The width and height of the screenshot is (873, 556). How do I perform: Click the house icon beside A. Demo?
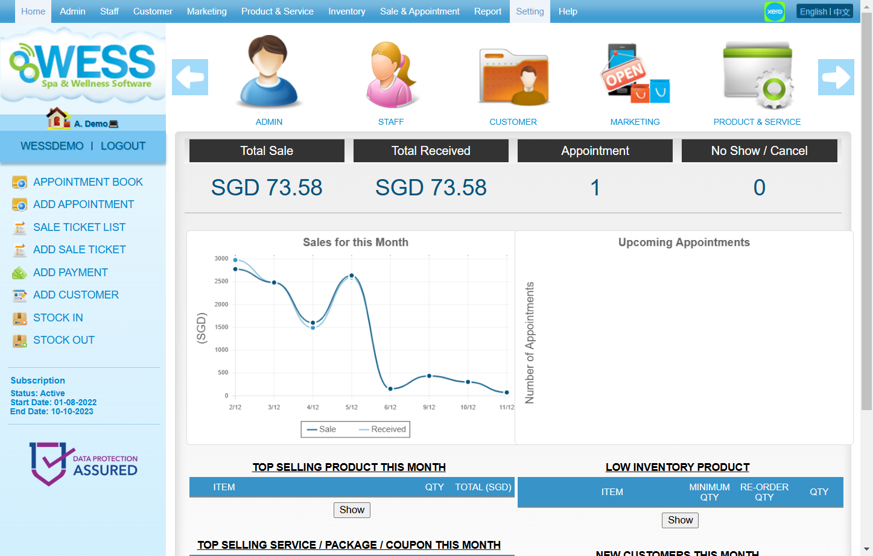59,118
